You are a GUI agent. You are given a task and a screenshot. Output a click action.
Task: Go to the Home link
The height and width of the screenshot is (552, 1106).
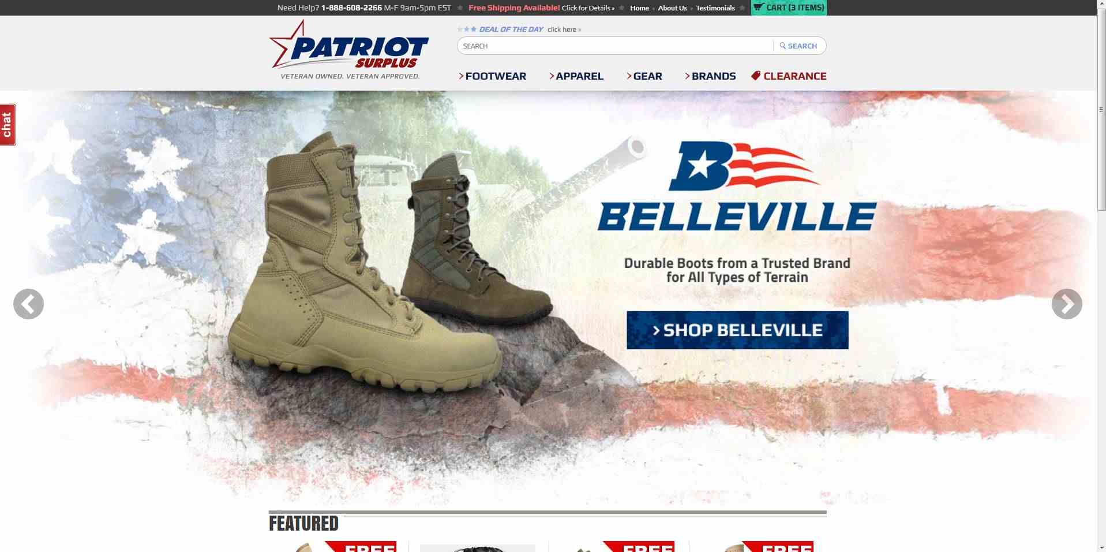[639, 8]
